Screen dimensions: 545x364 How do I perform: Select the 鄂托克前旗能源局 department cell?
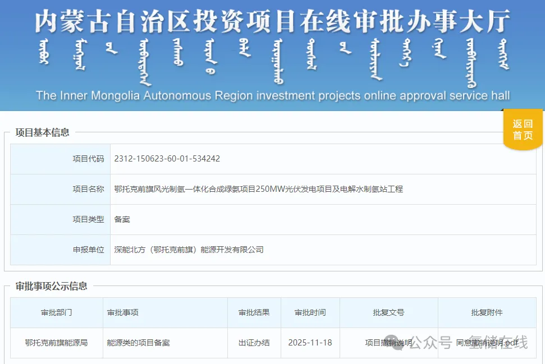tap(56, 343)
